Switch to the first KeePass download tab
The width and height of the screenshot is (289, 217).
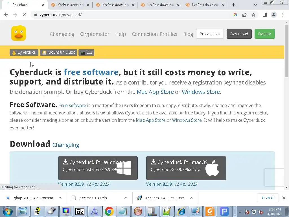pos(70,5)
